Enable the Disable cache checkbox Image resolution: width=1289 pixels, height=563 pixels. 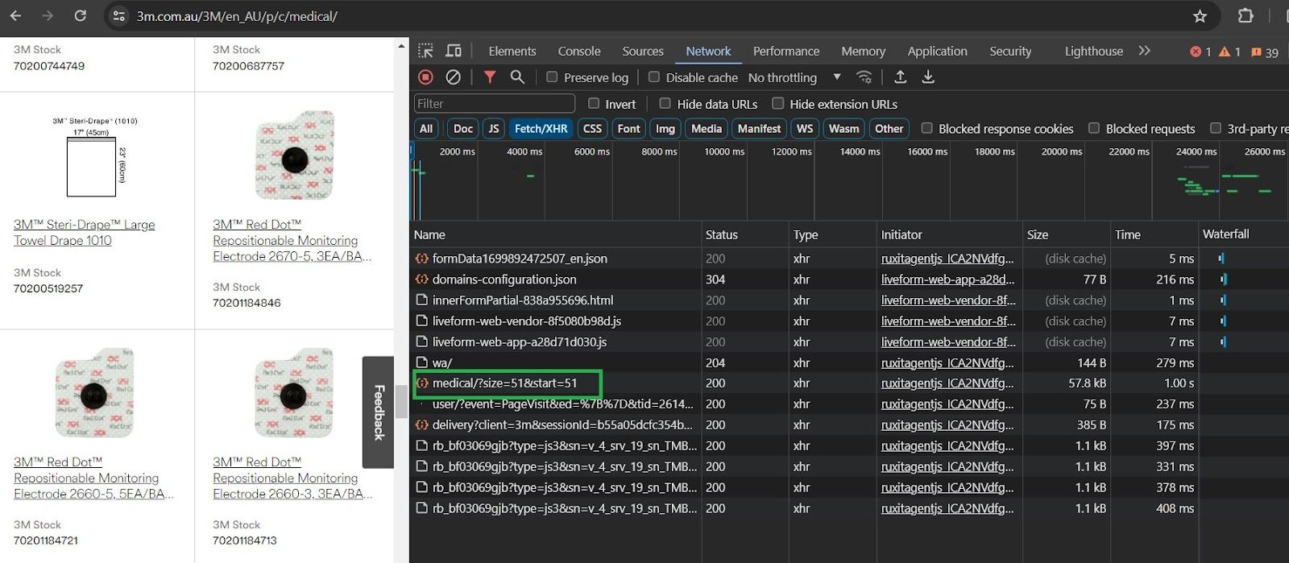(654, 77)
